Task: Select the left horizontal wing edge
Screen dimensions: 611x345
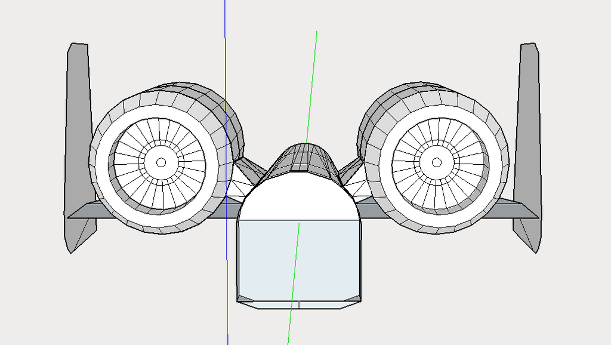Action: click(x=90, y=212)
